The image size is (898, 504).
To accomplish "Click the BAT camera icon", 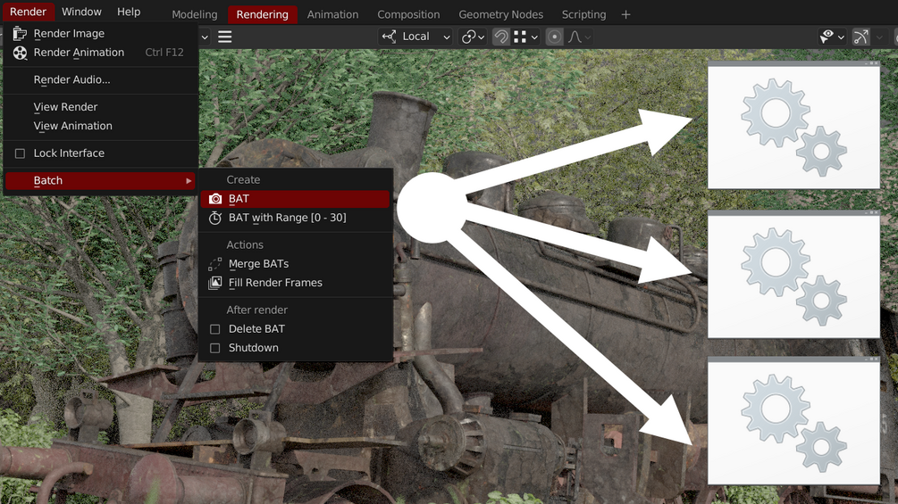I will click(x=214, y=199).
